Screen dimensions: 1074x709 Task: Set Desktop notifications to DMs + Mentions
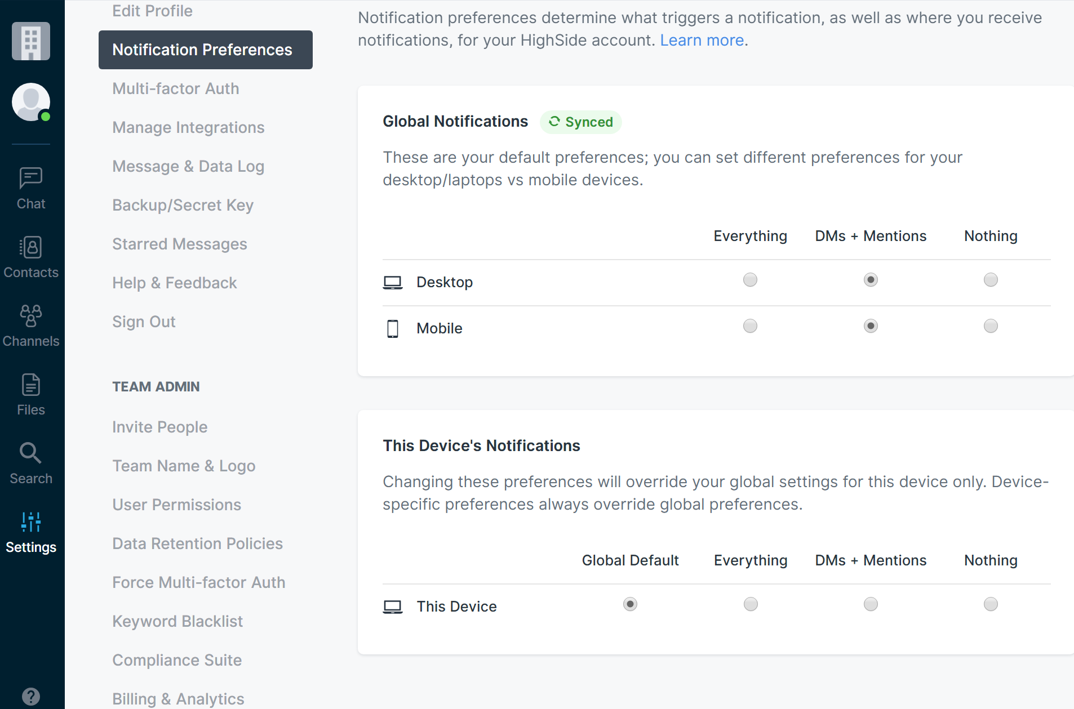tap(871, 280)
